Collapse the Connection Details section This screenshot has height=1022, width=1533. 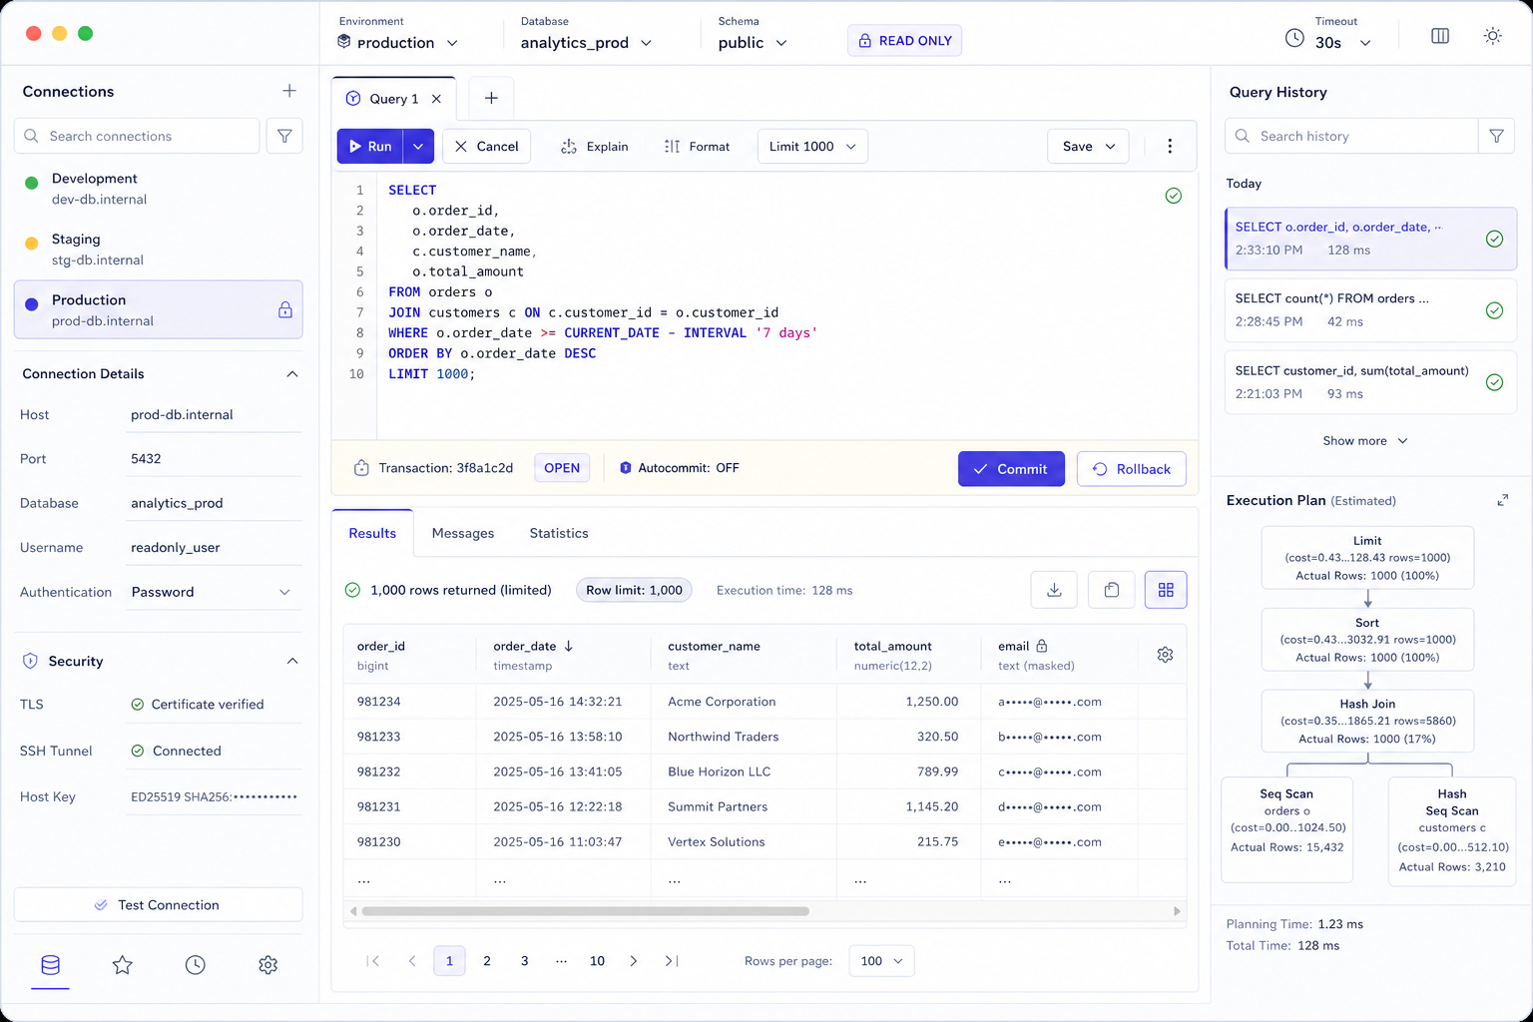[x=292, y=374]
